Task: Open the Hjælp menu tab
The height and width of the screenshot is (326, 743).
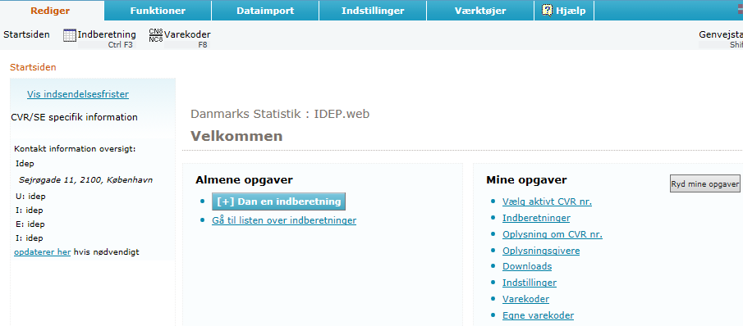Action: point(564,11)
